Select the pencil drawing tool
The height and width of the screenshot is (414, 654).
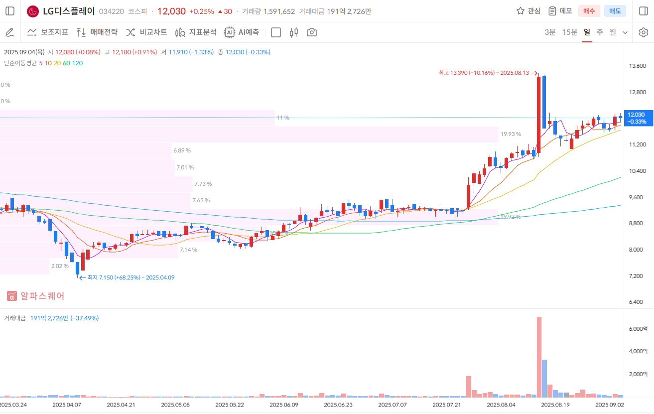coord(9,32)
